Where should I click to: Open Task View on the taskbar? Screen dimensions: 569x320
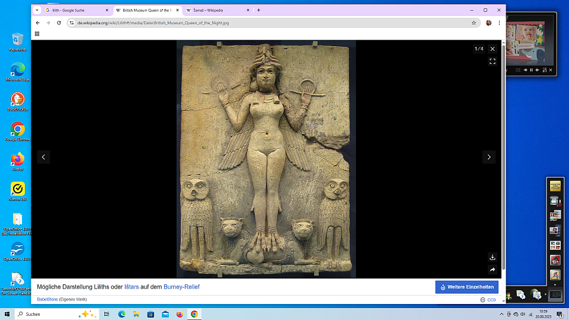coord(107,314)
